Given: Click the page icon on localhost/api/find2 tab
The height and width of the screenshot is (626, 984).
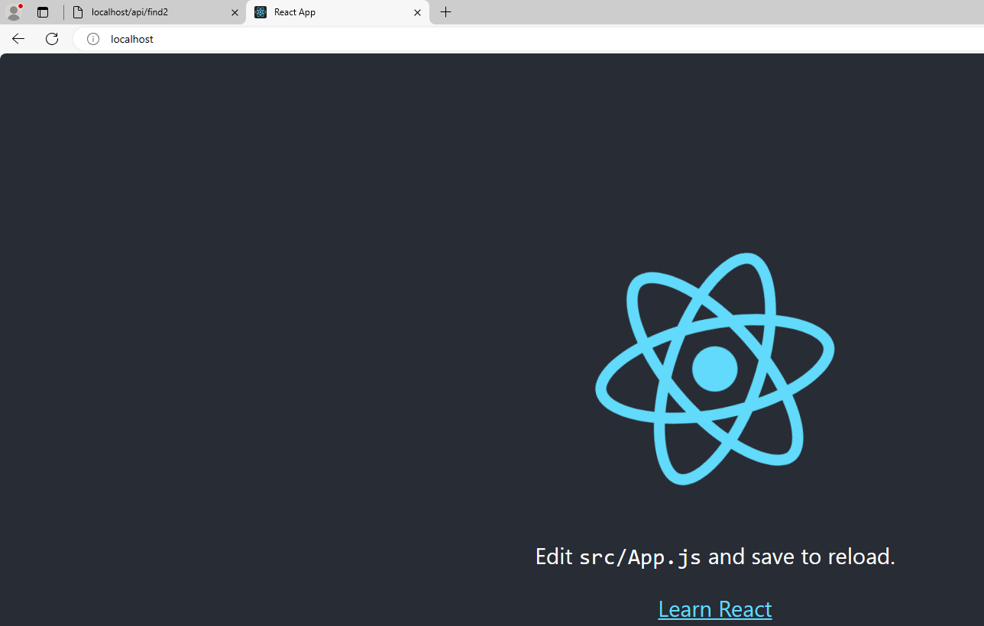Looking at the screenshot, I should [x=78, y=12].
